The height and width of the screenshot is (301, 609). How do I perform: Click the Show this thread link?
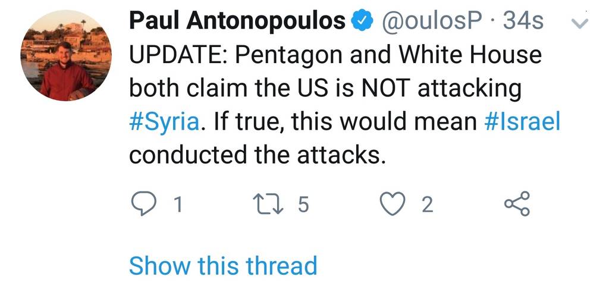pos(223,265)
